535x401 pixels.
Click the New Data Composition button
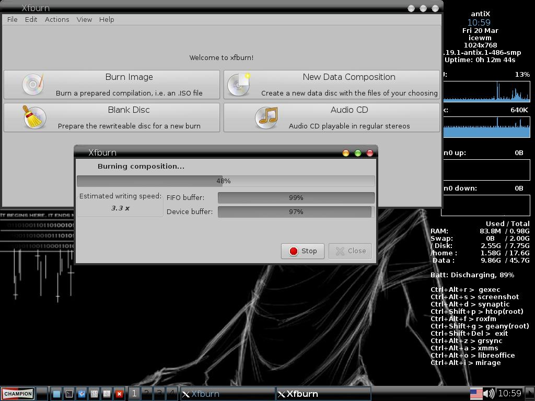pos(332,85)
